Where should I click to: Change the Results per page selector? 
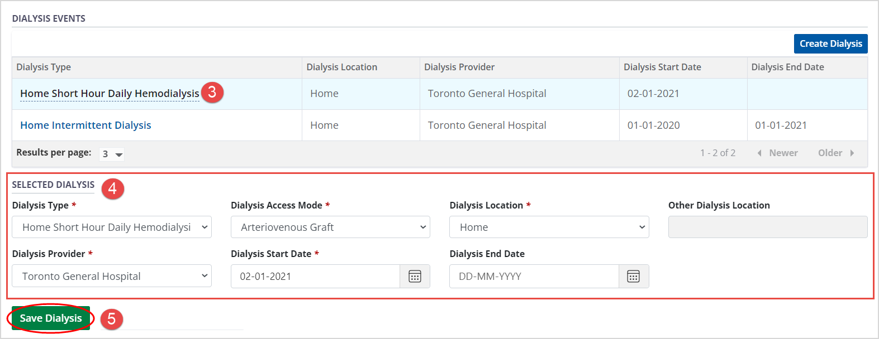[112, 154]
